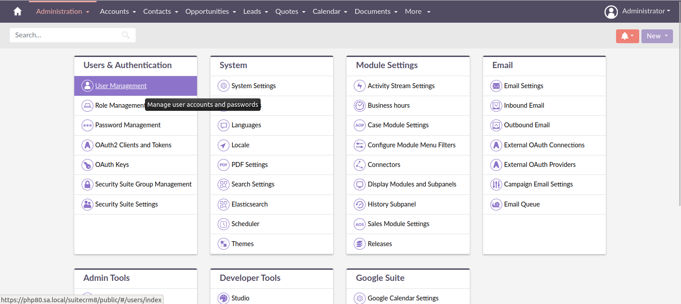Click inside the Search field
The height and width of the screenshot is (304, 681).
pyautogui.click(x=67, y=35)
